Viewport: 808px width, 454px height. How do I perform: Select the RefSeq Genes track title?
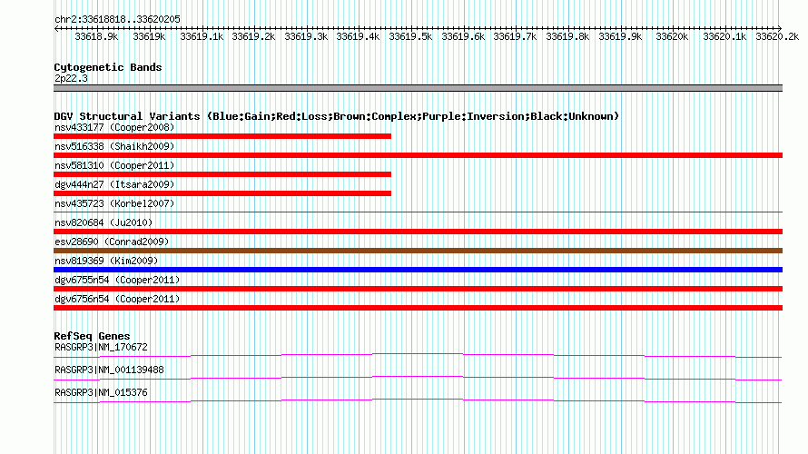[92, 336]
